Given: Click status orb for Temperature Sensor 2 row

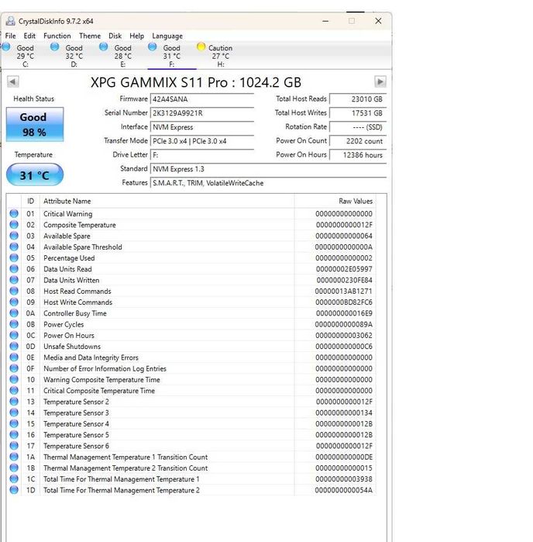Looking at the screenshot, I should point(14,402).
